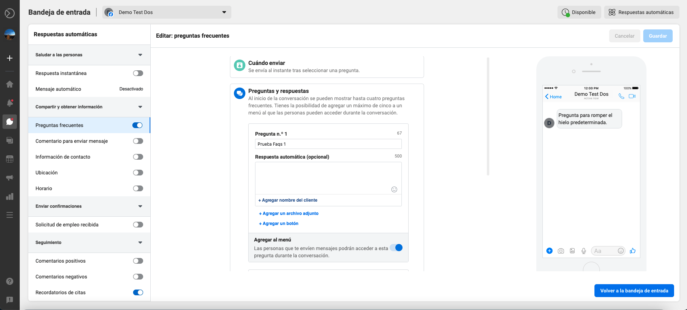
Task: Click the plus create icon in sidebar
Action: (10, 58)
